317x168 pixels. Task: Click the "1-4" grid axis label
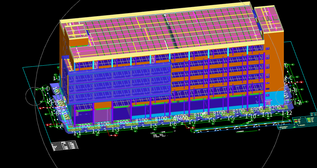pos(134,128)
